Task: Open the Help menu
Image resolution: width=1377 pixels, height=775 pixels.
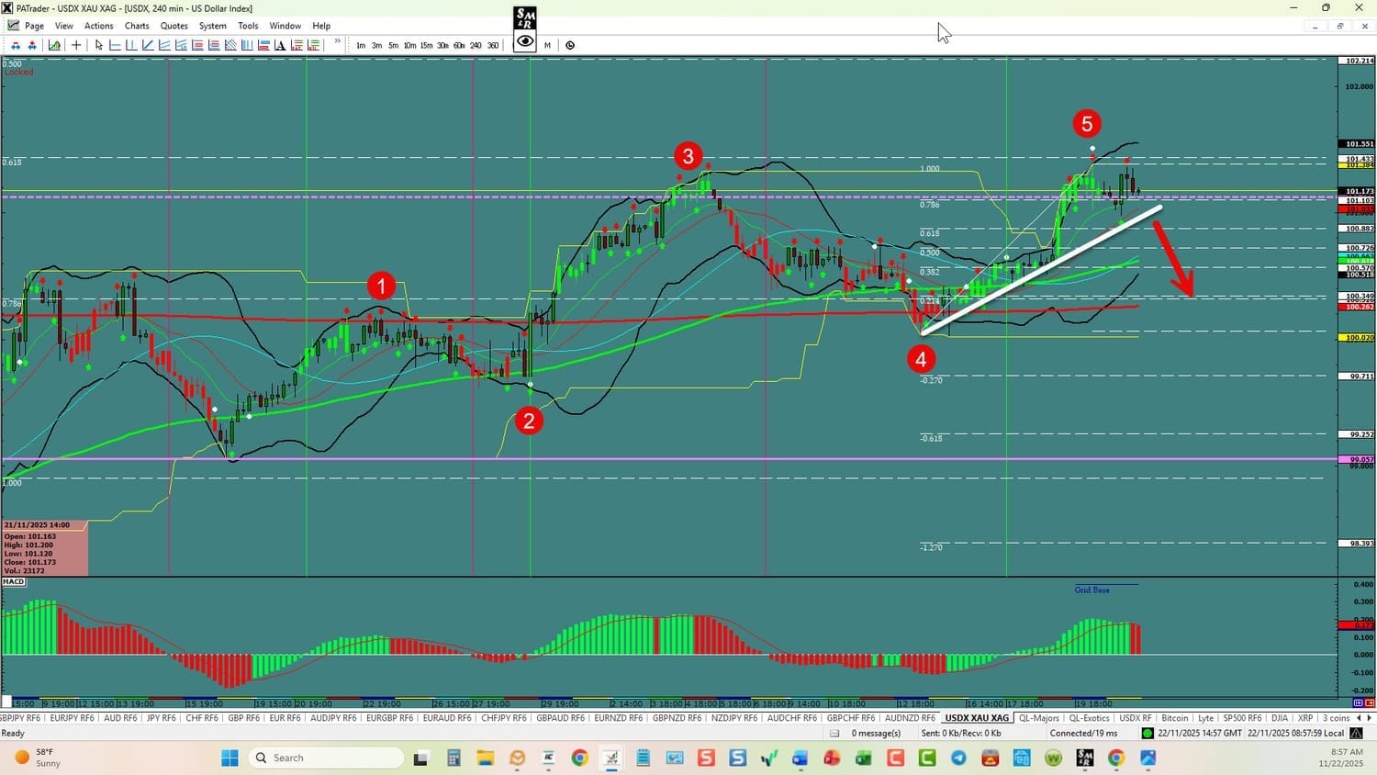Action: pos(321,26)
